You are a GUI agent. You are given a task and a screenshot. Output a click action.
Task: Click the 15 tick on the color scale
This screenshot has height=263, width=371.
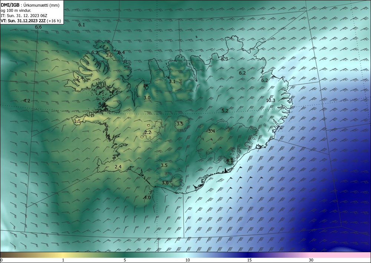click(249, 260)
